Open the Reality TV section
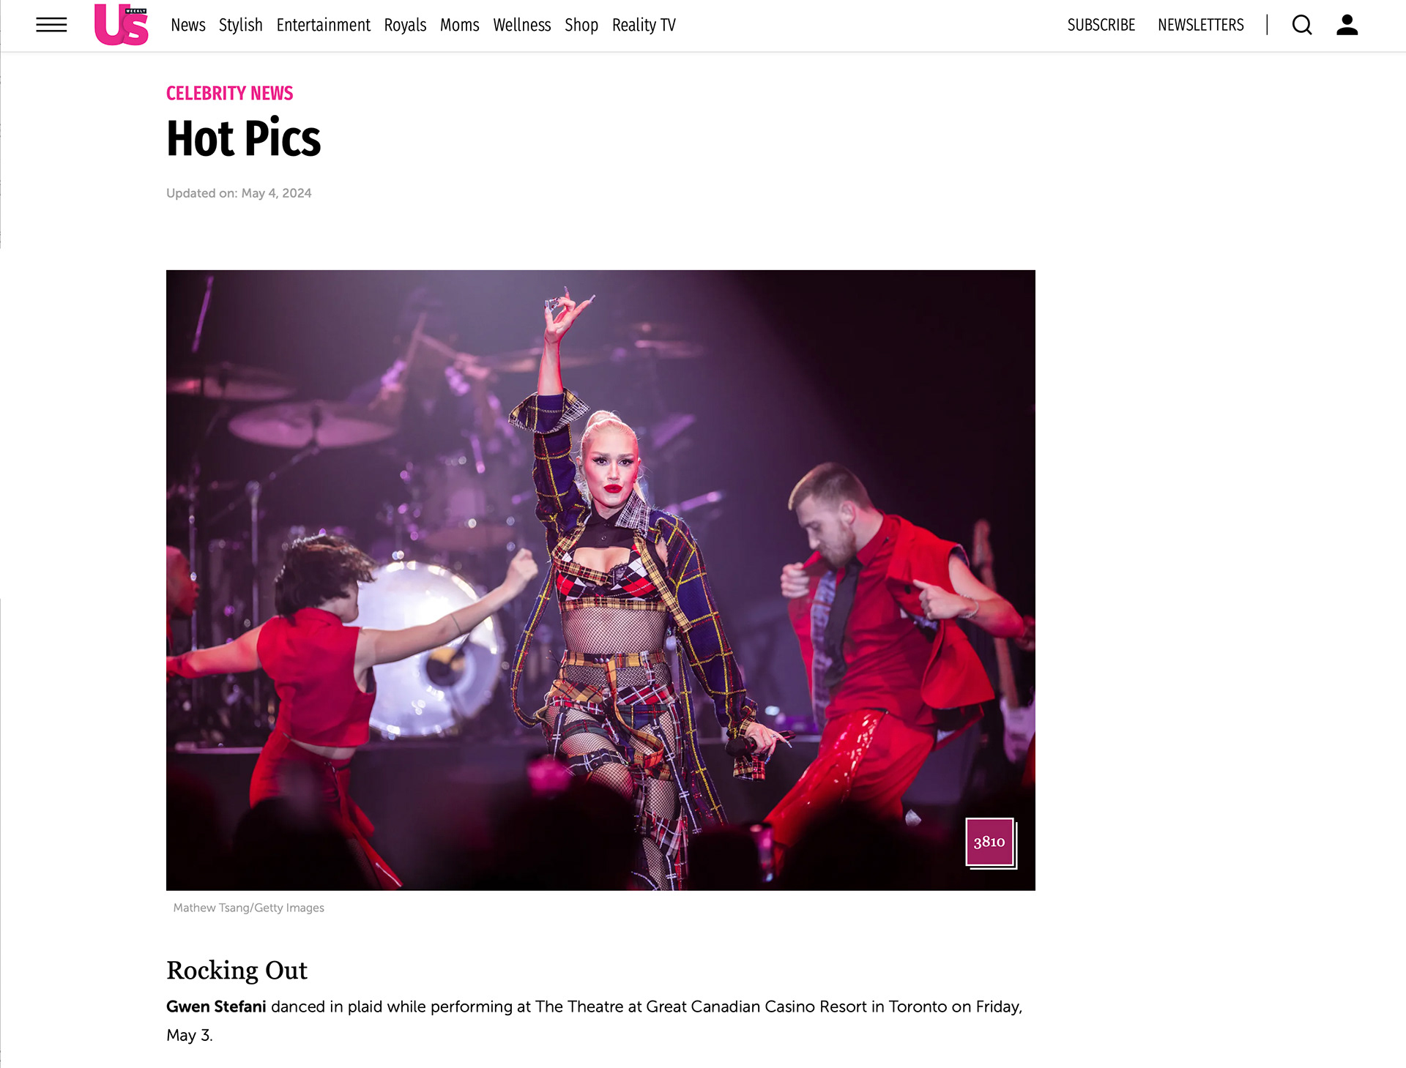The height and width of the screenshot is (1068, 1406). pyautogui.click(x=644, y=25)
